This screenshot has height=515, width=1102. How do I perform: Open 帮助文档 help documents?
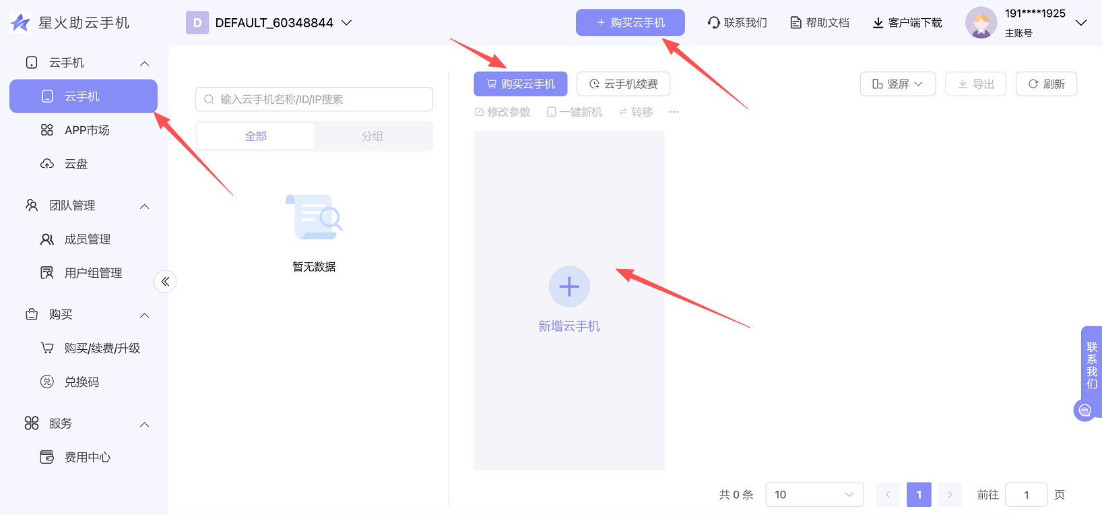pos(820,23)
